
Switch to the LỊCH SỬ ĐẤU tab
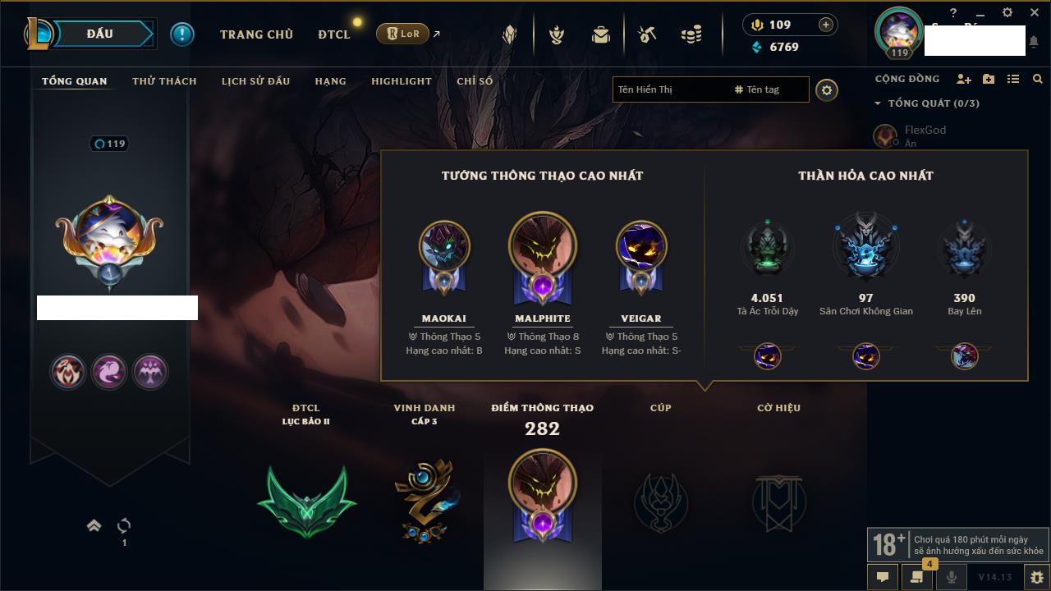coord(255,81)
